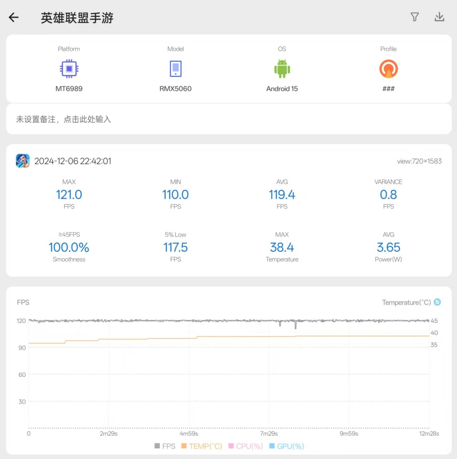Select the page title 英雄联盟手游

click(x=77, y=18)
